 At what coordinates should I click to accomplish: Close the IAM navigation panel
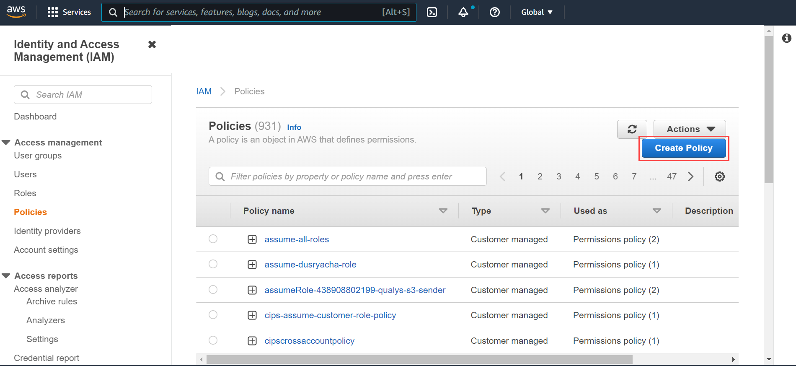(152, 44)
